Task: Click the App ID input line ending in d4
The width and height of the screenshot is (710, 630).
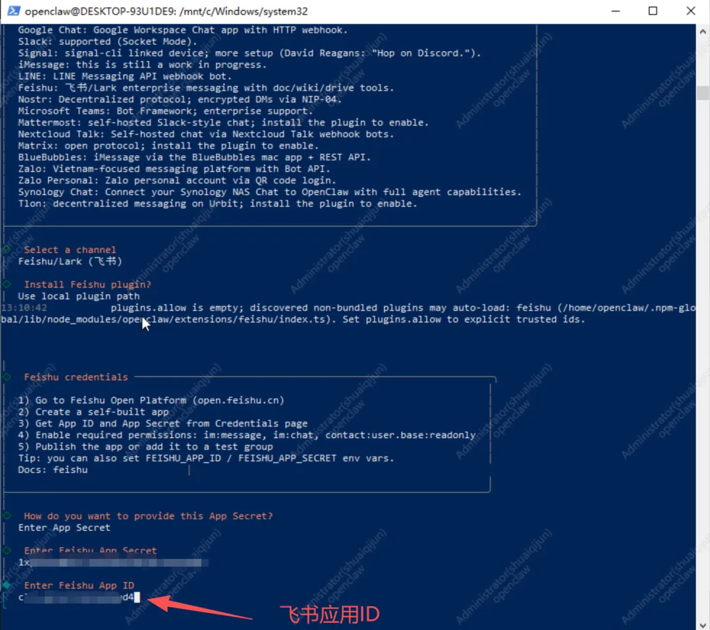Action: point(80,597)
